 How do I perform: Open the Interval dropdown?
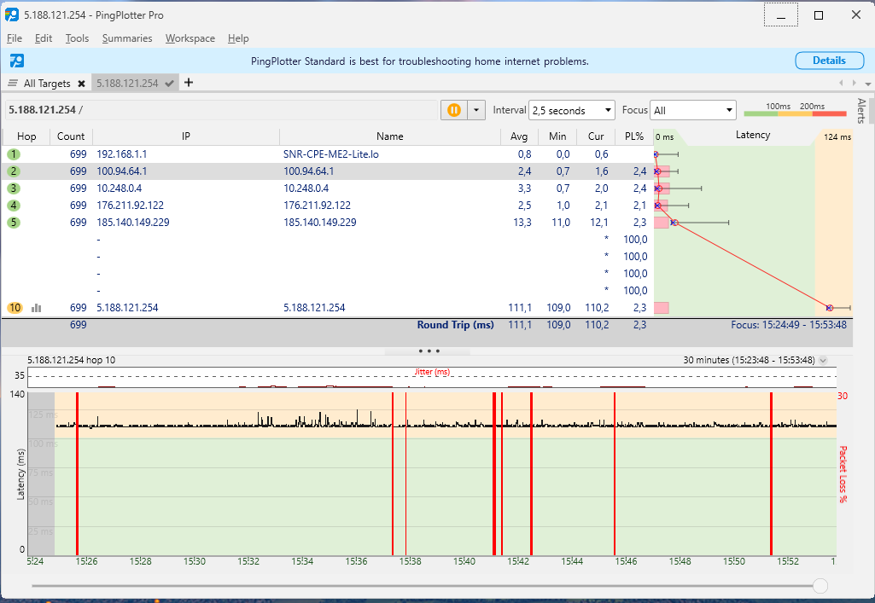pyautogui.click(x=571, y=110)
